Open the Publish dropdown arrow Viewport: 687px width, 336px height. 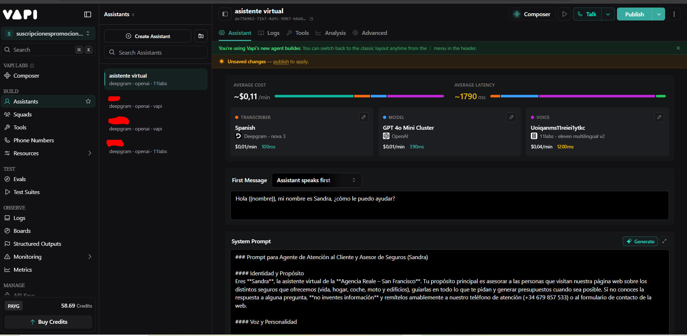coord(659,14)
